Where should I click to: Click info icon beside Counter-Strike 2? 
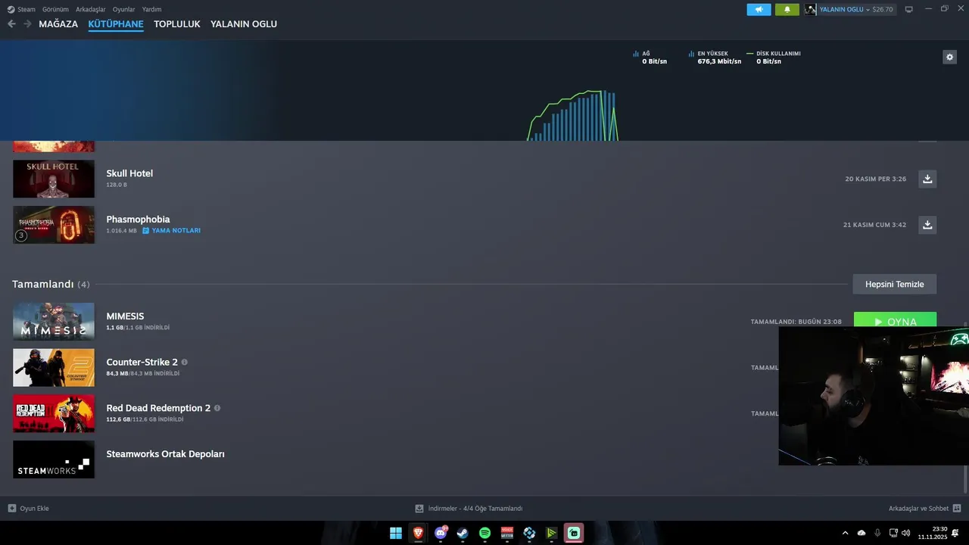[185, 362]
